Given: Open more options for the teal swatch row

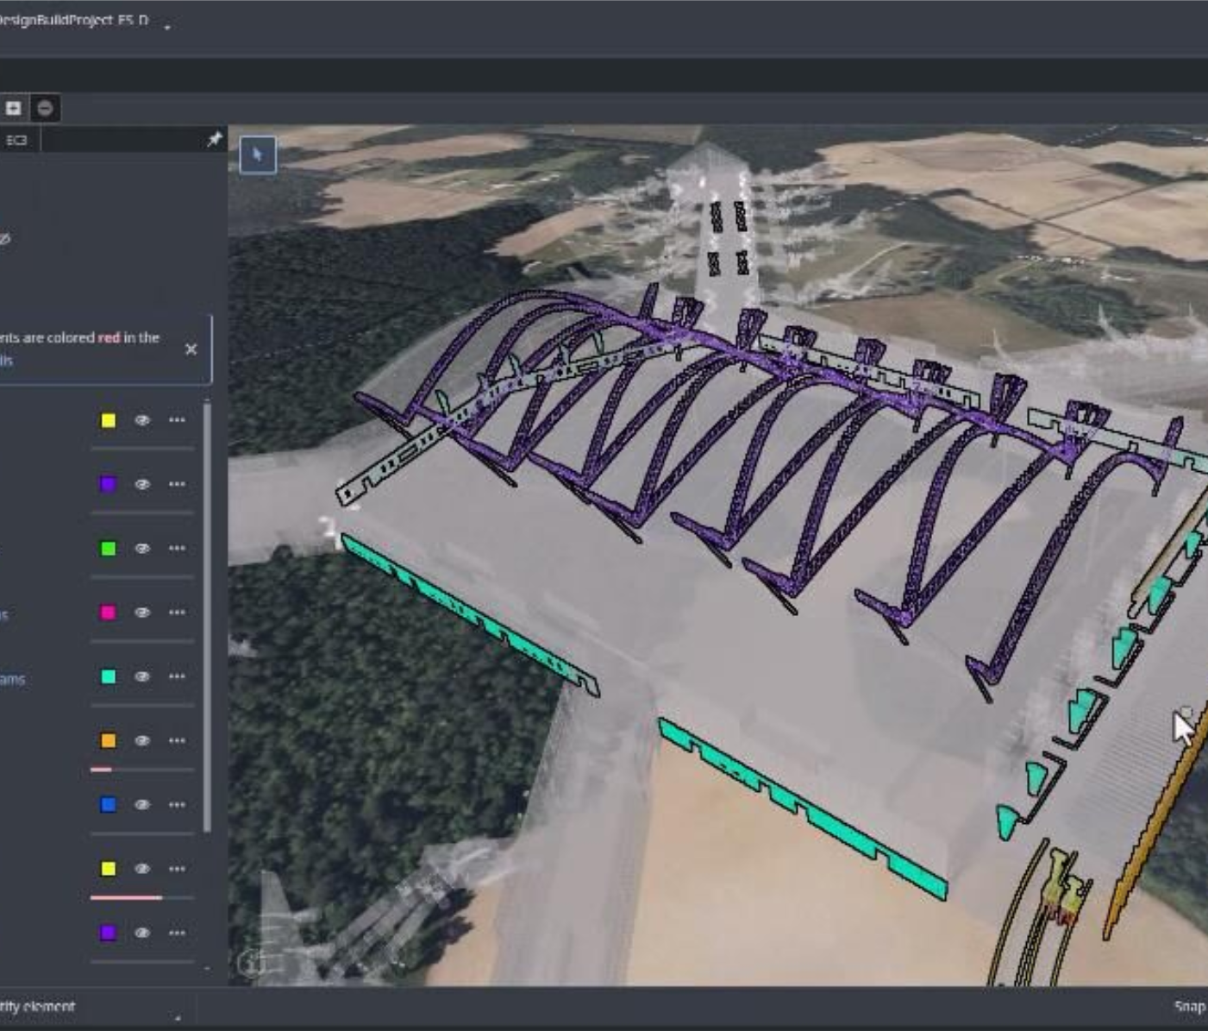Looking at the screenshot, I should tap(177, 676).
